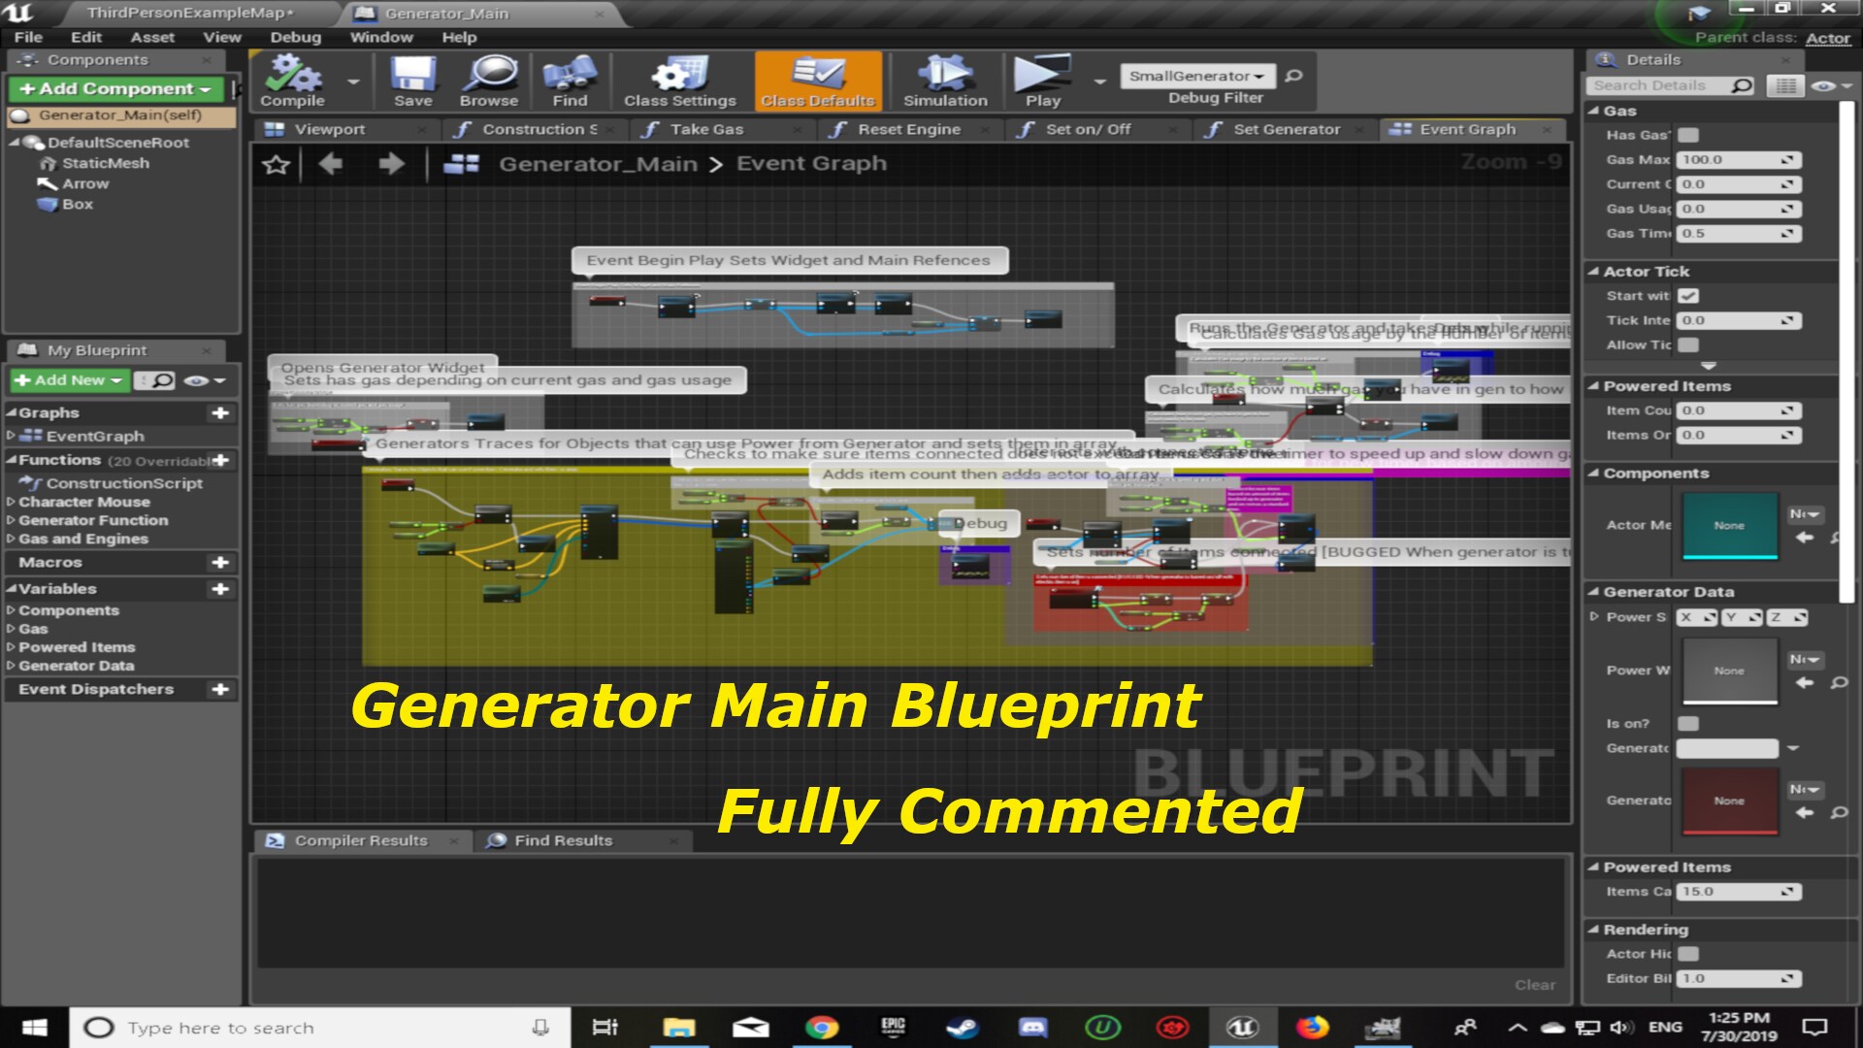
Task: Open the Find tool for blueprint search
Action: [x=571, y=80]
